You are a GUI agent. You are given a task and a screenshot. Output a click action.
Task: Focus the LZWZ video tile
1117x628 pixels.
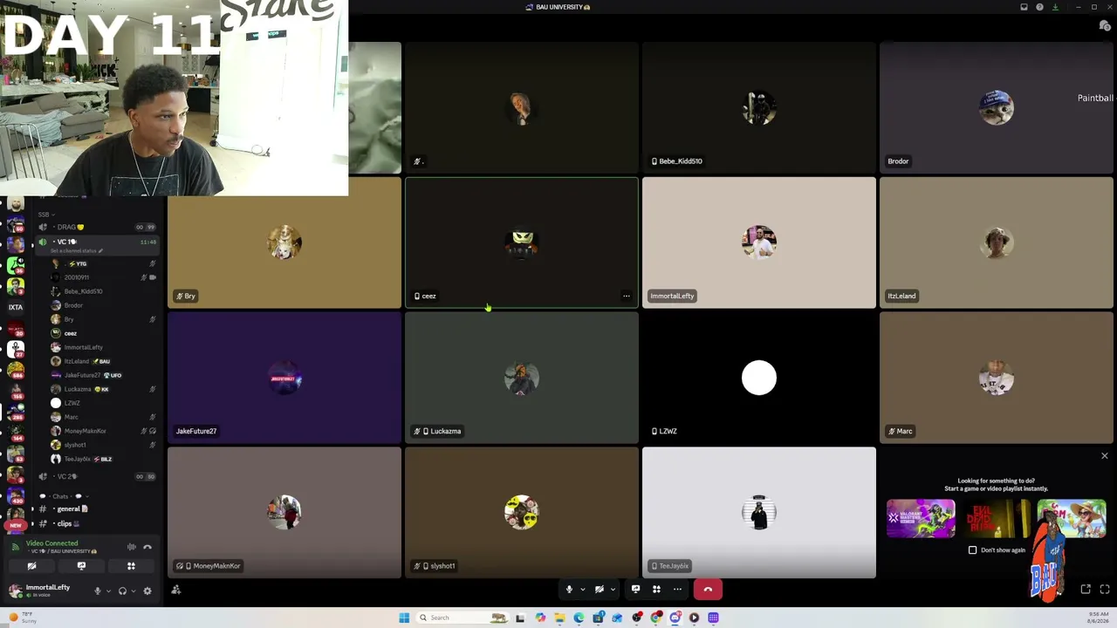point(759,378)
